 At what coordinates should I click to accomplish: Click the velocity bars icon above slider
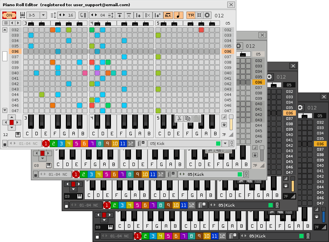point(224,117)
